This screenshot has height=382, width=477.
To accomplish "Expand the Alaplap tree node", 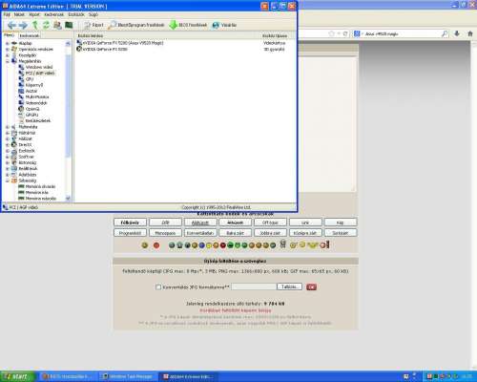I will [x=8, y=43].
